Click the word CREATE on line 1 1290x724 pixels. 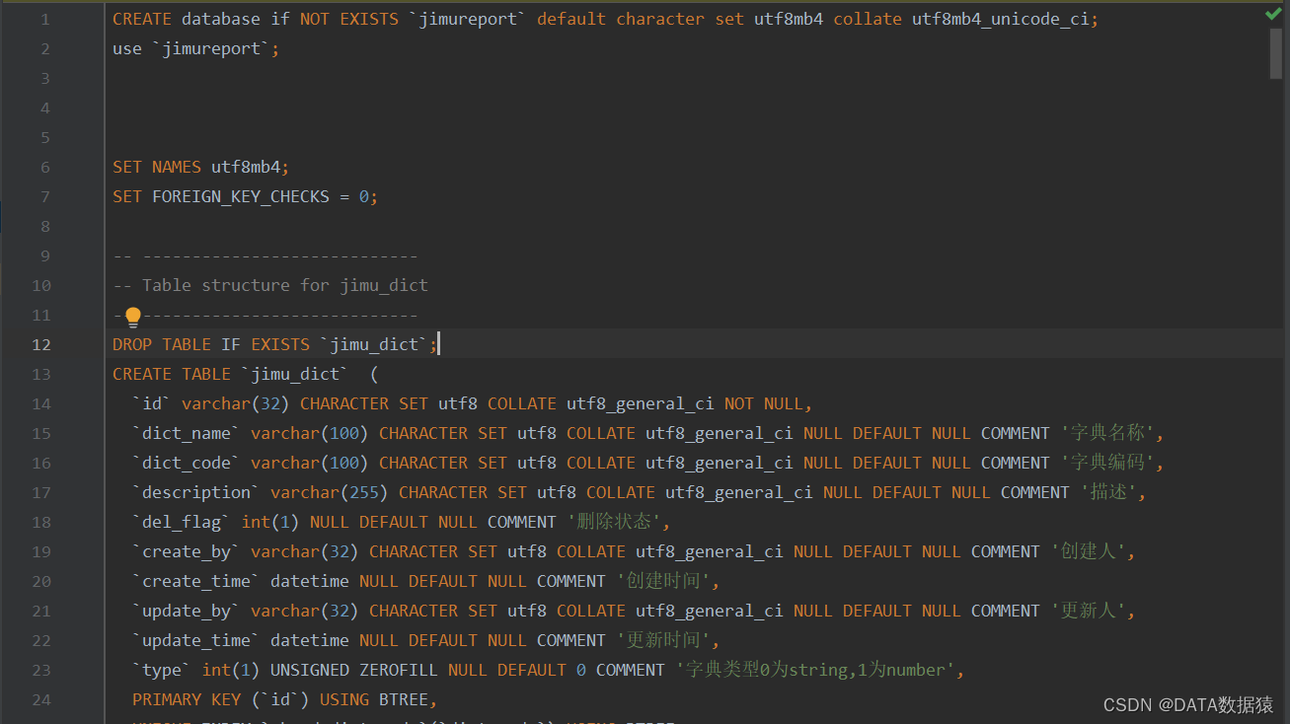click(x=142, y=19)
